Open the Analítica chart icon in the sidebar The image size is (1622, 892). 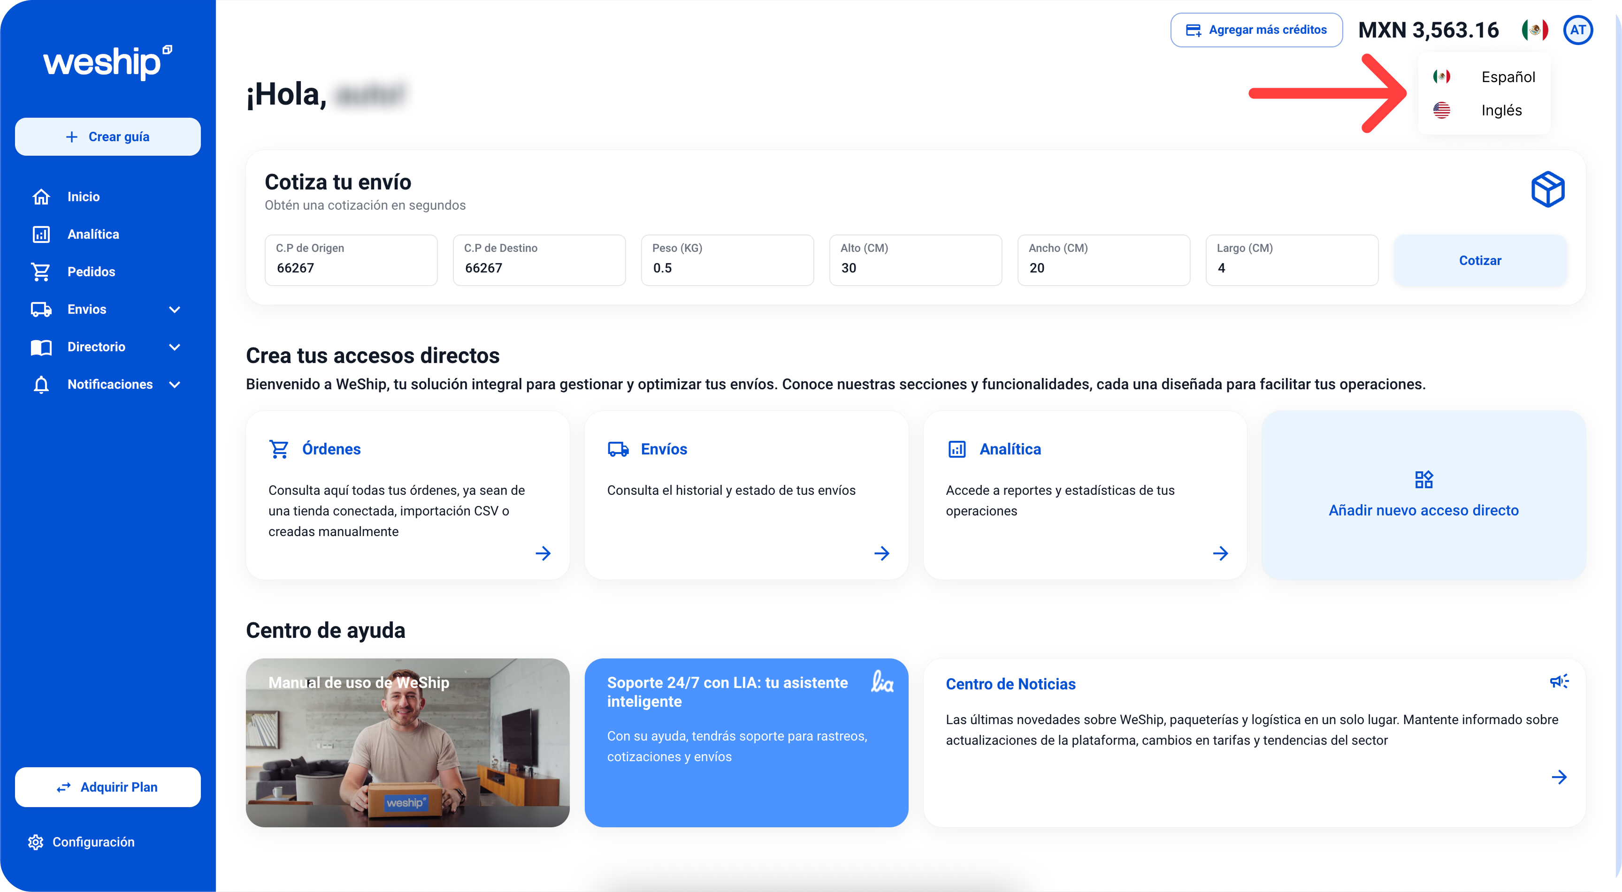[x=41, y=234]
